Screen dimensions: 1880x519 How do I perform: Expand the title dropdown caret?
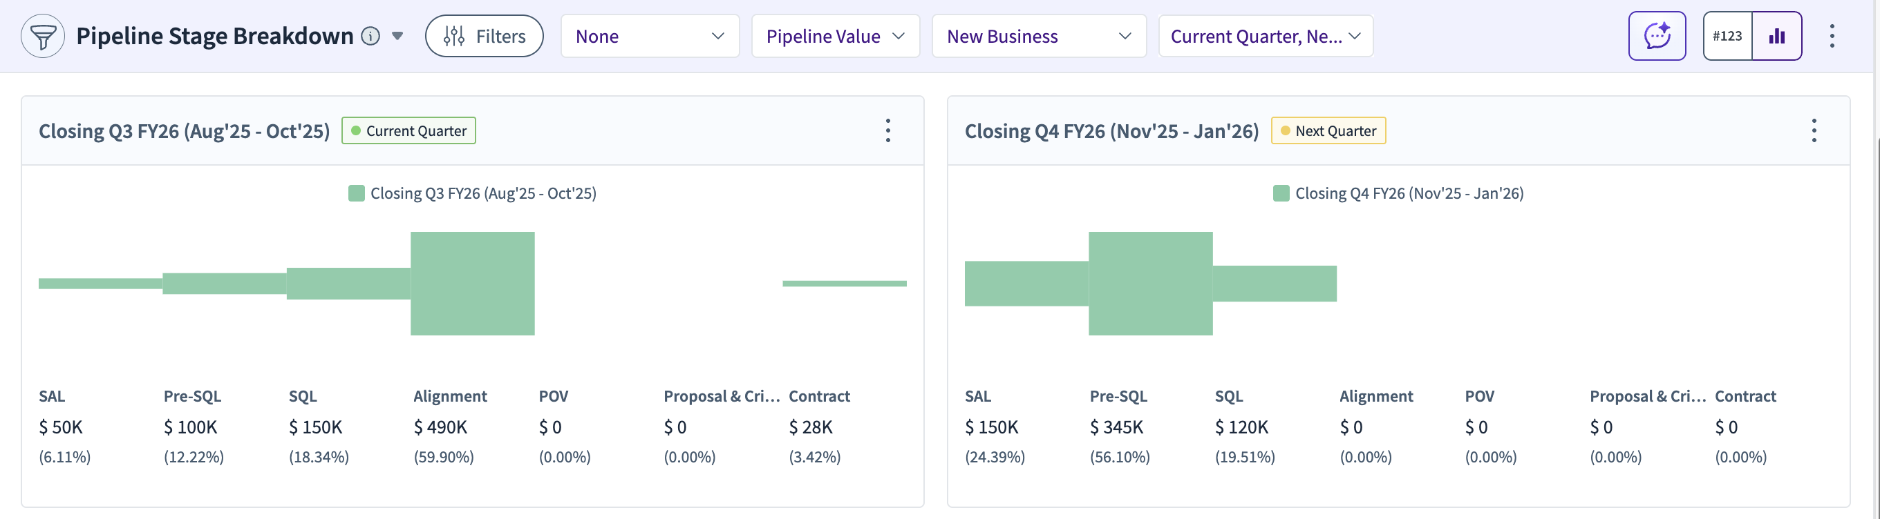pyautogui.click(x=397, y=36)
